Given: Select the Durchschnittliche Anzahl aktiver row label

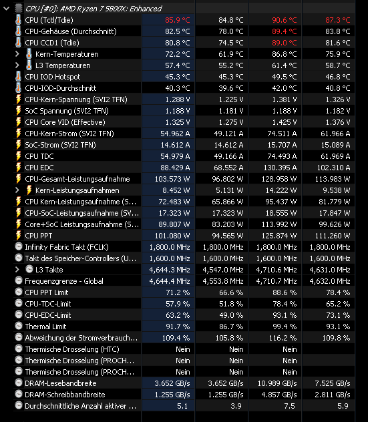Looking at the screenshot, I should point(81,406).
